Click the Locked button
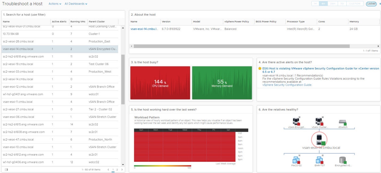 tap(371, 4)
